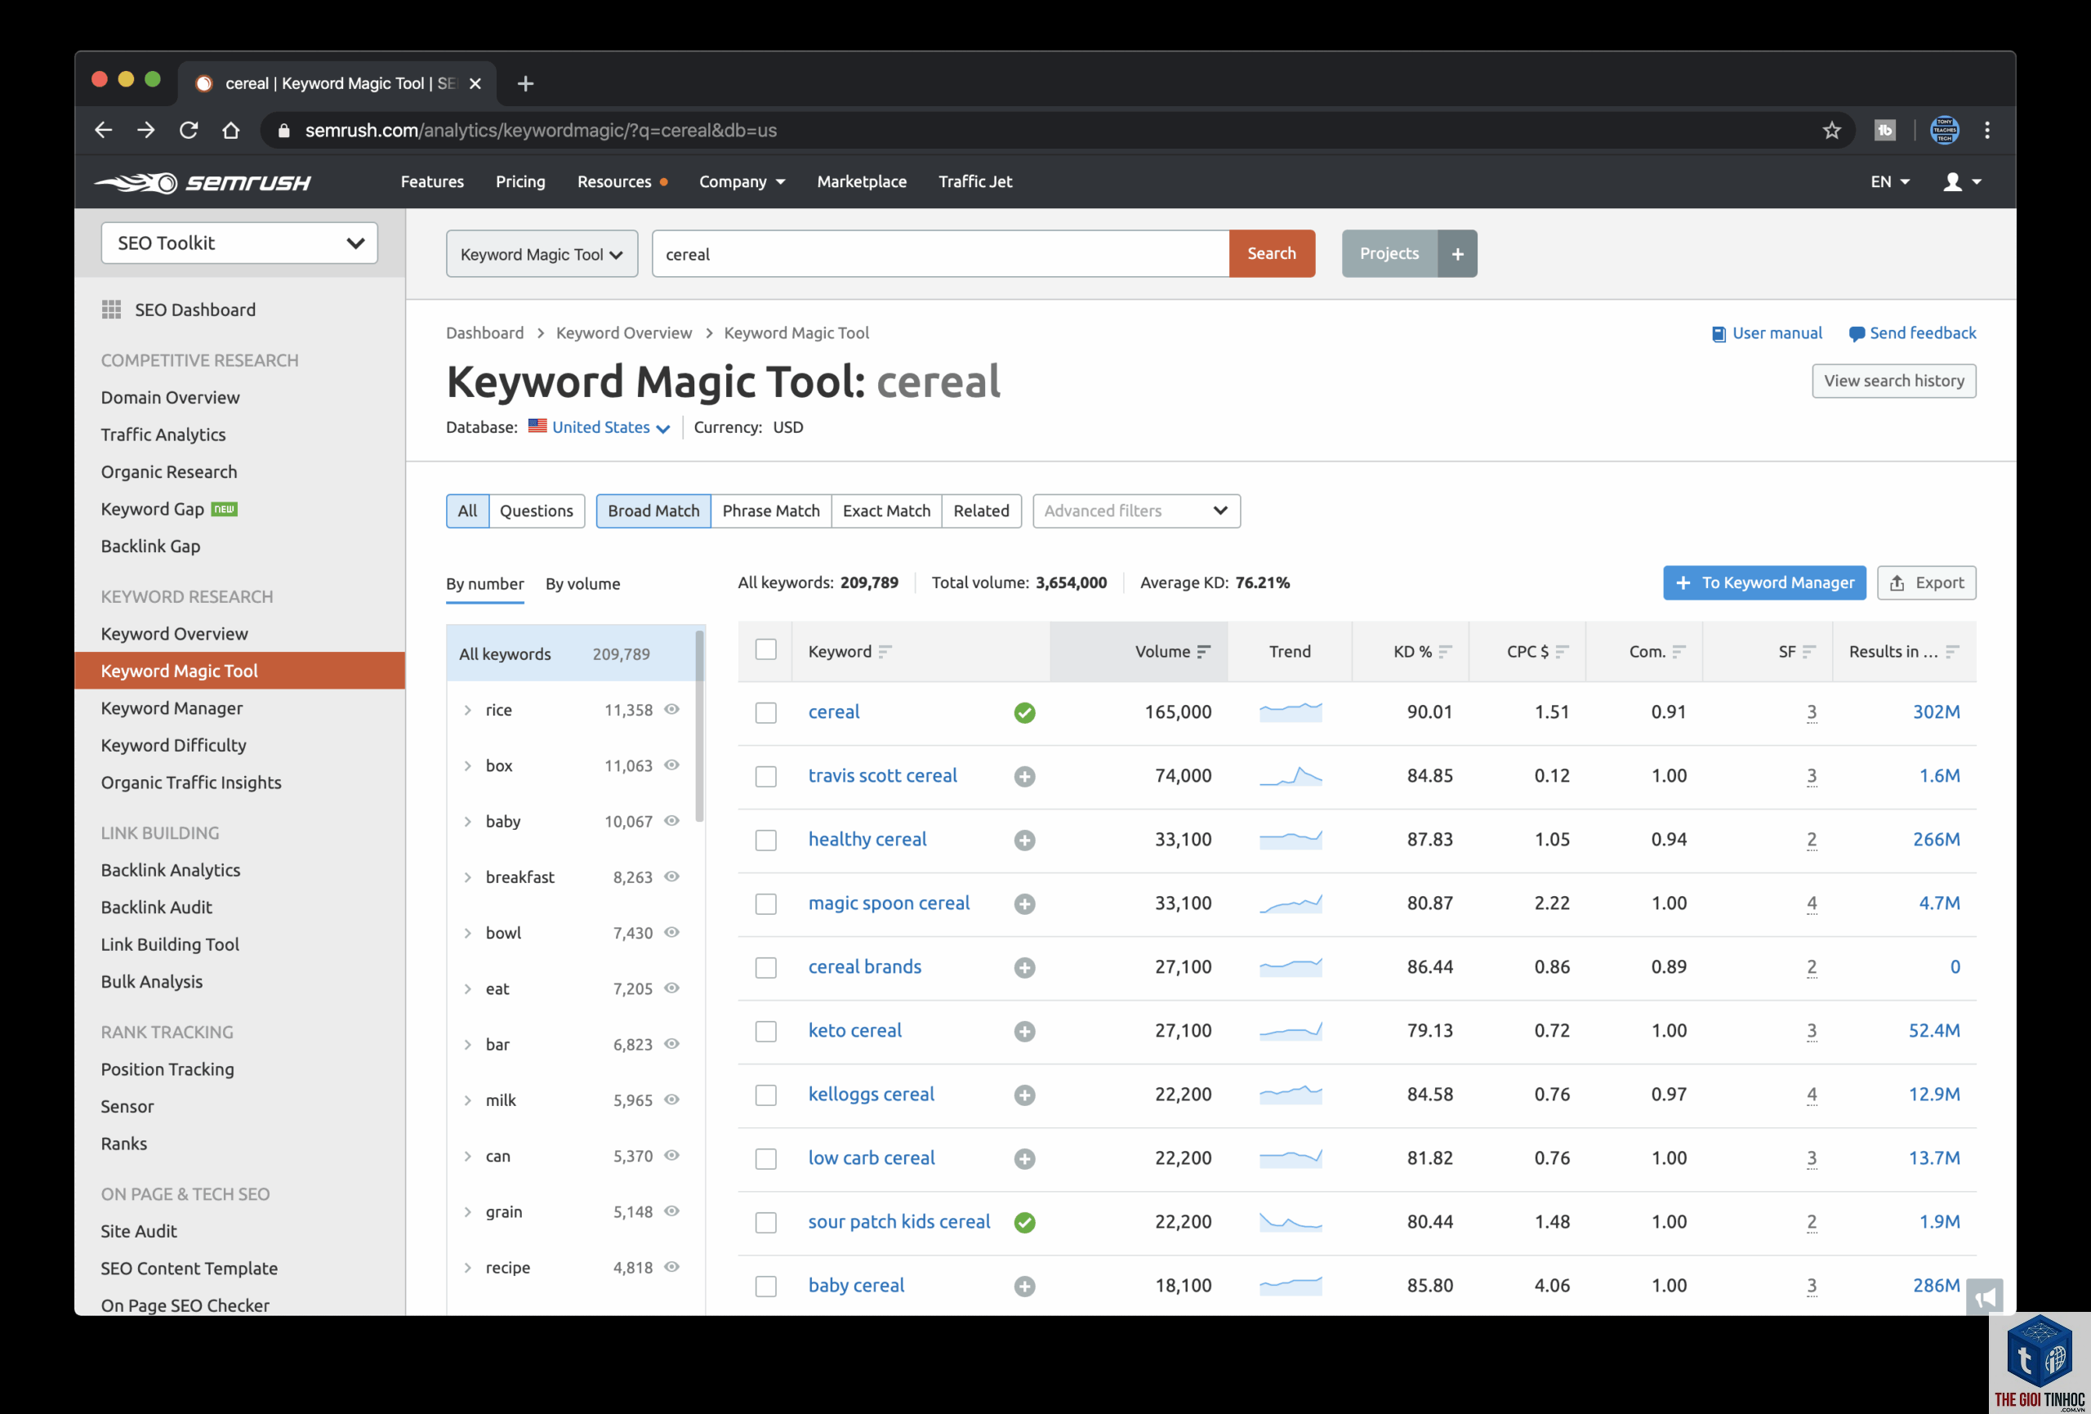This screenshot has height=1414, width=2091.
Task: Sort by the Volume column icon
Action: (1203, 652)
